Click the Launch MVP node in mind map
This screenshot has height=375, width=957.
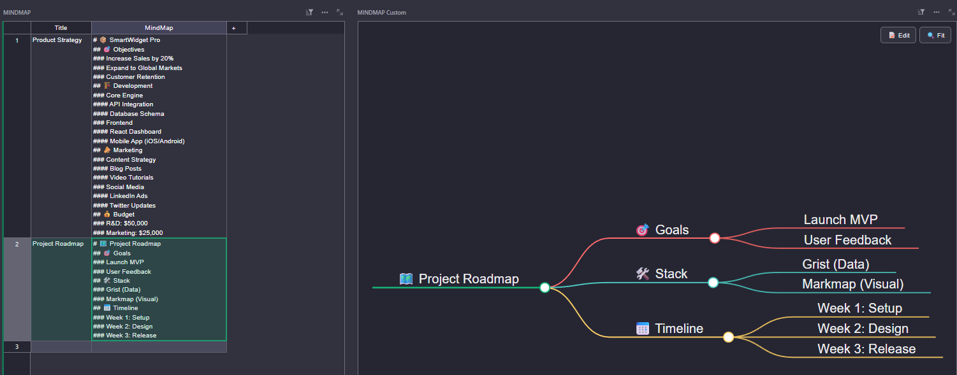click(840, 220)
